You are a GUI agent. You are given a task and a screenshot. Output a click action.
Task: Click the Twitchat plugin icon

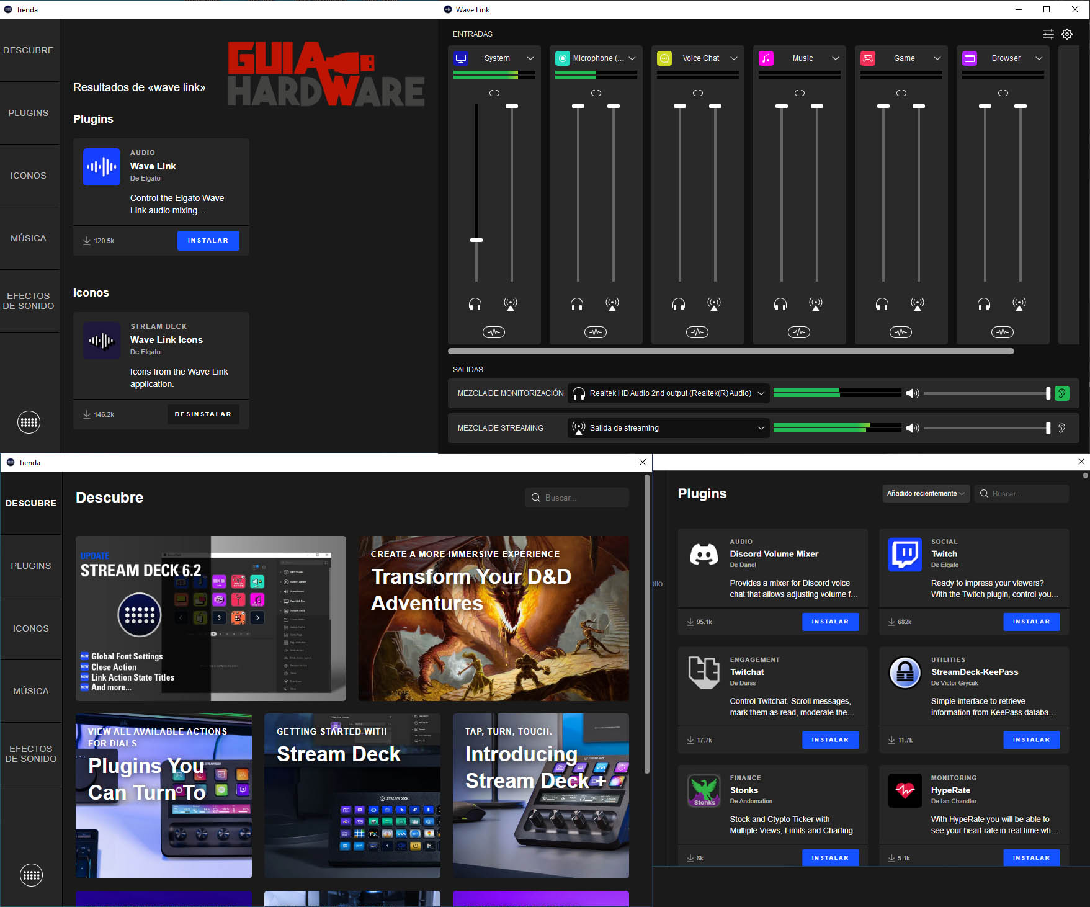(x=704, y=672)
